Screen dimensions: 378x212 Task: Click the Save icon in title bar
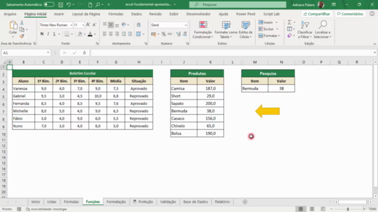(61, 5)
